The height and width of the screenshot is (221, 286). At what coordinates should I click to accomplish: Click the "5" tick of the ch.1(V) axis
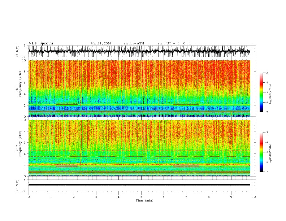point(25,45)
